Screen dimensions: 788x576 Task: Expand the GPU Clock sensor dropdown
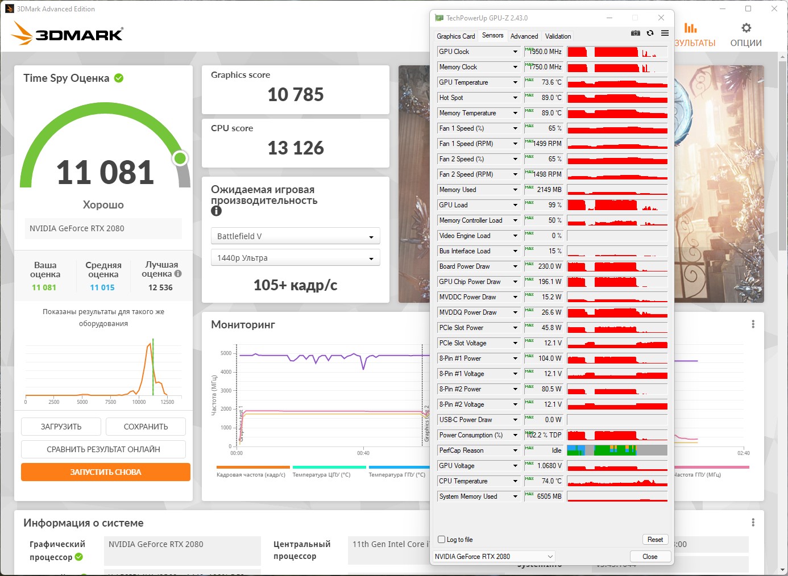coord(516,52)
